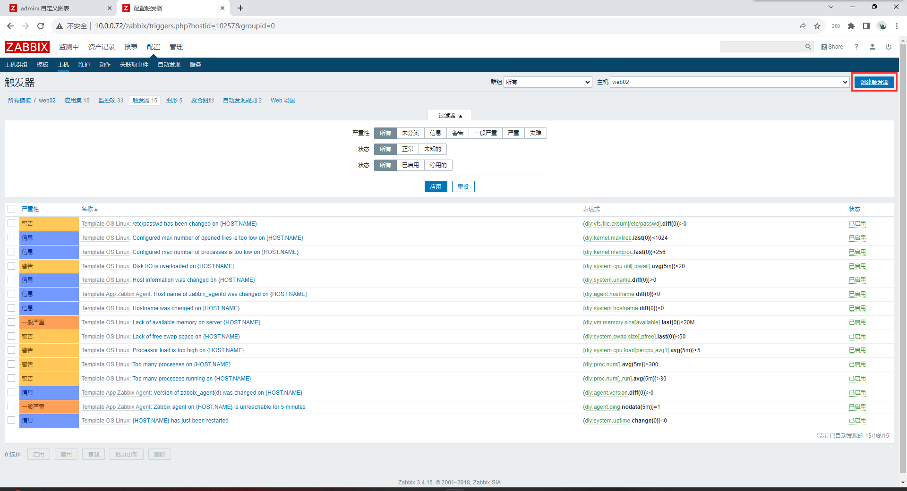The width and height of the screenshot is (907, 491).
Task: Click 创建触发器 button
Action: pos(874,82)
